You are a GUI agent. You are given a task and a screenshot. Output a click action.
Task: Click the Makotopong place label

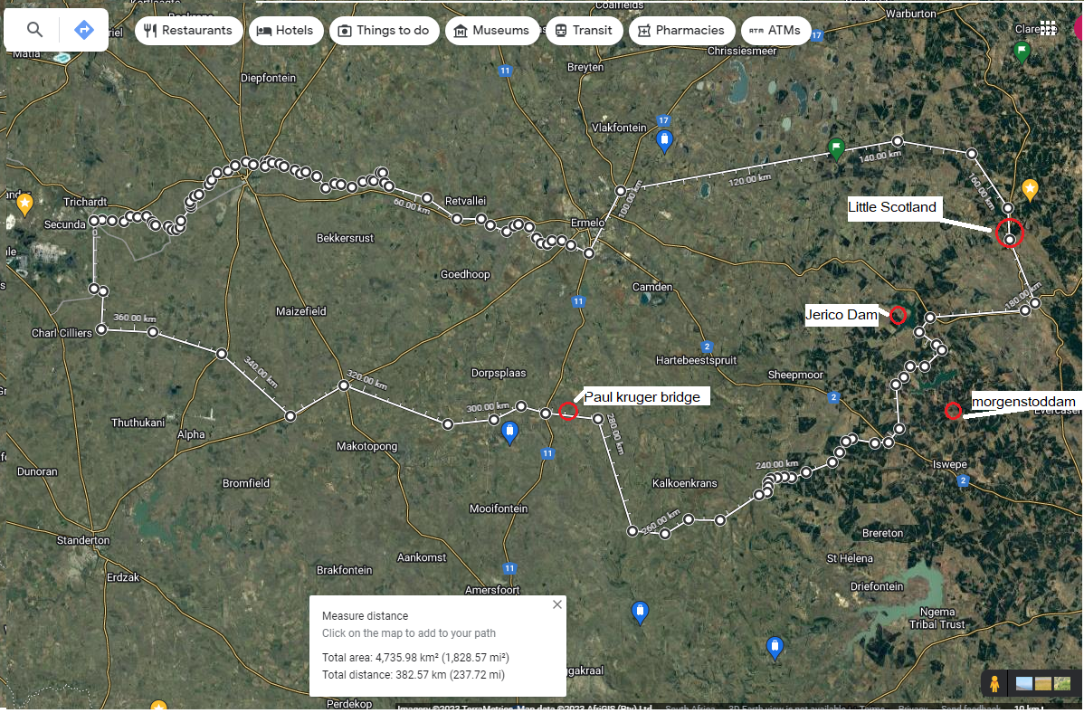click(367, 447)
